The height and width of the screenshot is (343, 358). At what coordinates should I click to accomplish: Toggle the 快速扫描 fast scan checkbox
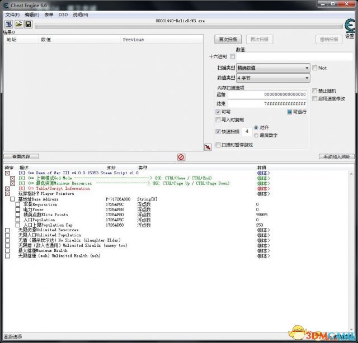[218, 131]
